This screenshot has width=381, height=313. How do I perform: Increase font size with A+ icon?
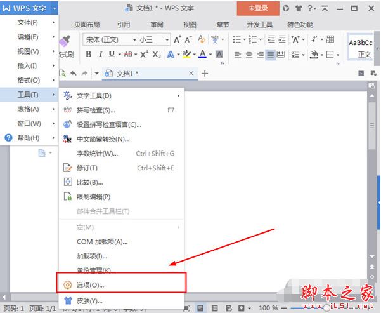[x=177, y=39]
